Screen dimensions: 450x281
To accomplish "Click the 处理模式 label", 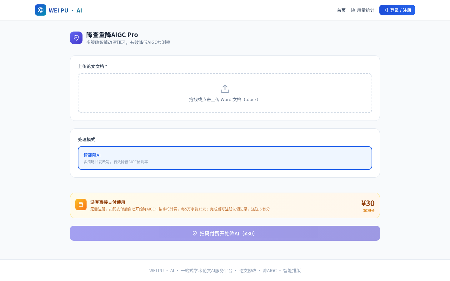I will coord(87,140).
